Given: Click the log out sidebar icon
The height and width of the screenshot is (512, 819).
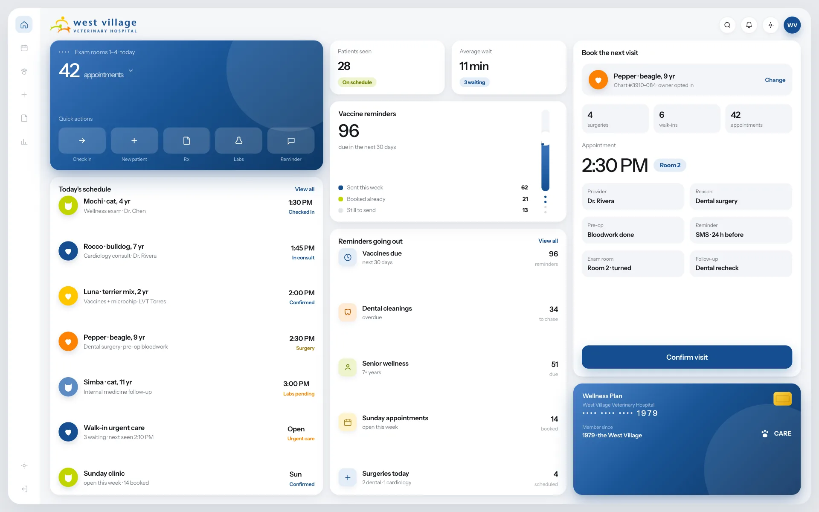Looking at the screenshot, I should click(24, 489).
